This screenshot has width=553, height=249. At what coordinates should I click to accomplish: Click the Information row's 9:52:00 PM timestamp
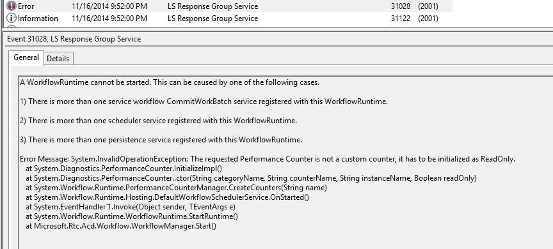pyautogui.click(x=109, y=19)
